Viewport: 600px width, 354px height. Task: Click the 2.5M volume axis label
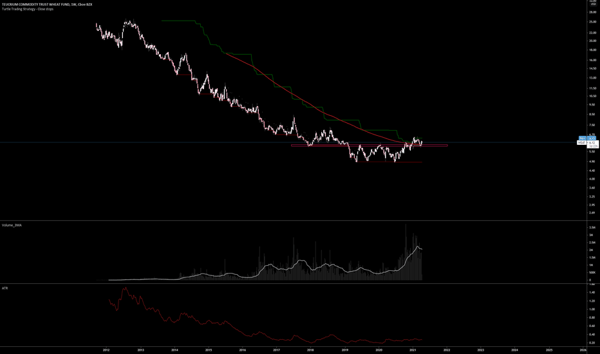592,242
